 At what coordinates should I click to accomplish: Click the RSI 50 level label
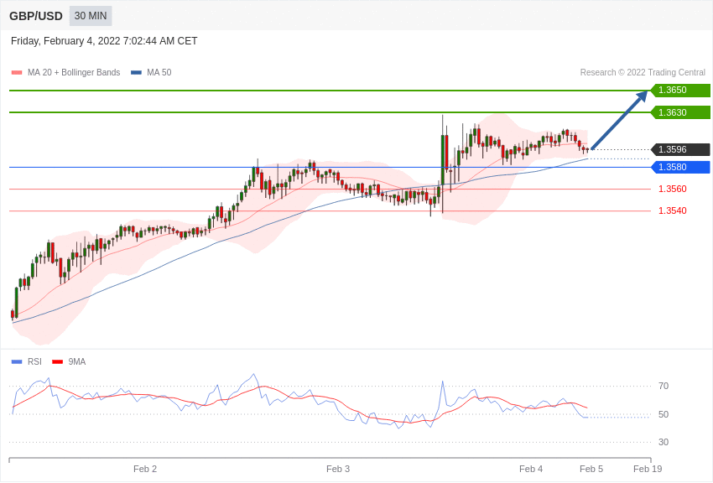664,414
